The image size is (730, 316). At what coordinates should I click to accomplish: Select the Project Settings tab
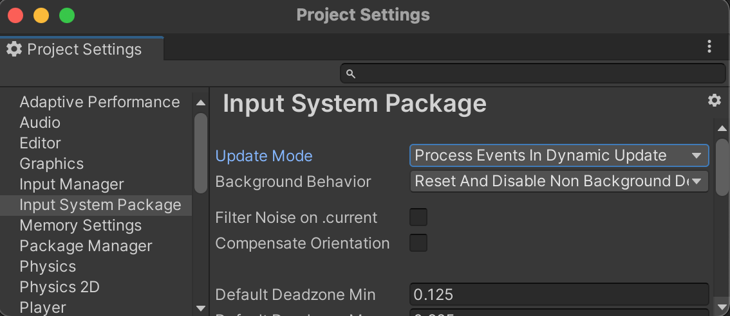(82, 49)
